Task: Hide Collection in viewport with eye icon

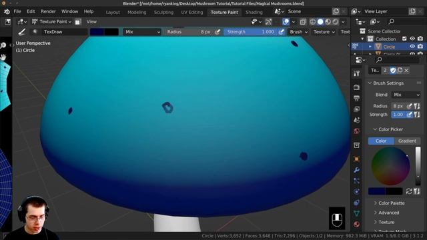Action: point(412,39)
